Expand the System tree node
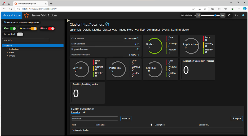 click(x=7, y=56)
